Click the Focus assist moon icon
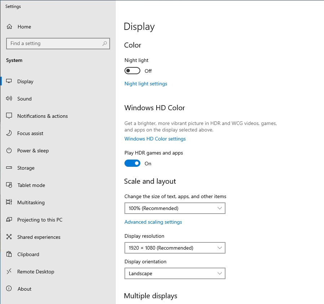324x304 pixels. point(9,133)
